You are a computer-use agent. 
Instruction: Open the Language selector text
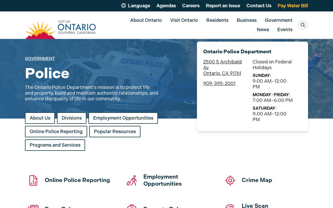tap(139, 6)
